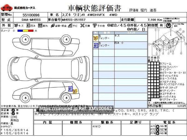Click the 左フェンダー location in row 2
This screenshot has height=140, width=187.
click(x=104, y=44)
